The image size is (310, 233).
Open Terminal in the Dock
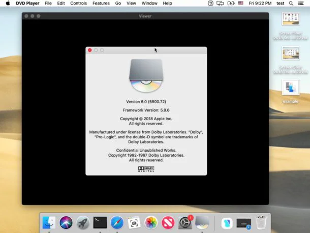coord(100,222)
